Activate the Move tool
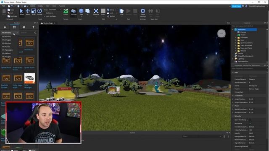The width and height of the screenshot is (269, 151). 28,12
